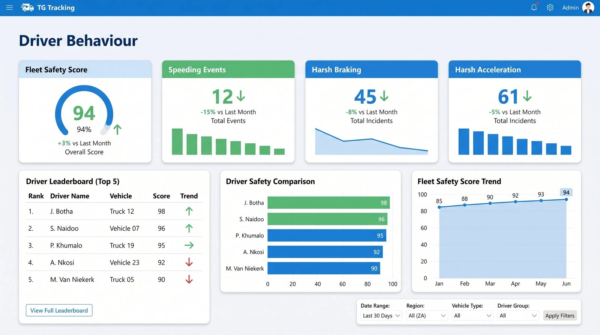Click M. Van Niekerk's downward trend arrow

tap(189, 279)
